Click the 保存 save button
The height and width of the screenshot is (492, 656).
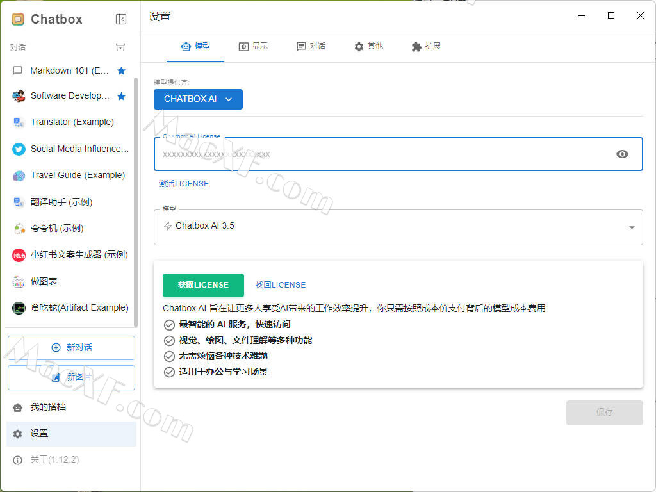point(605,413)
